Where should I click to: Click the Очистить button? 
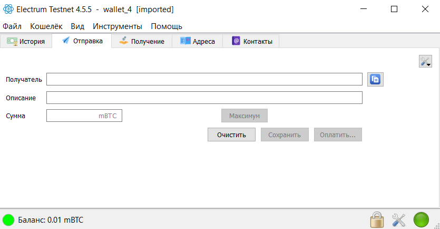pyautogui.click(x=231, y=135)
